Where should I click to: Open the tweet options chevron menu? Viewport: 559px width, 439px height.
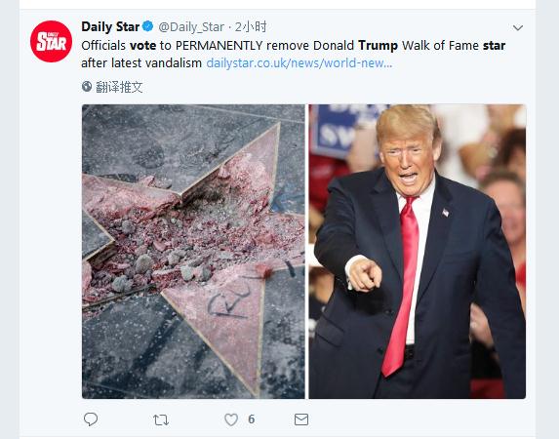tap(518, 28)
